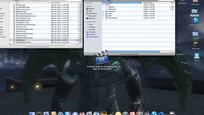
Task: Click the Finder icon in the Dock
Action: coord(32,113)
